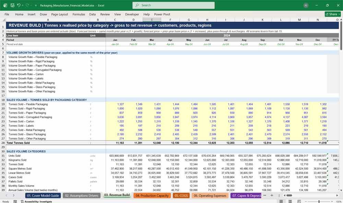Switch to Page Break Preview icon

[x=299, y=201]
